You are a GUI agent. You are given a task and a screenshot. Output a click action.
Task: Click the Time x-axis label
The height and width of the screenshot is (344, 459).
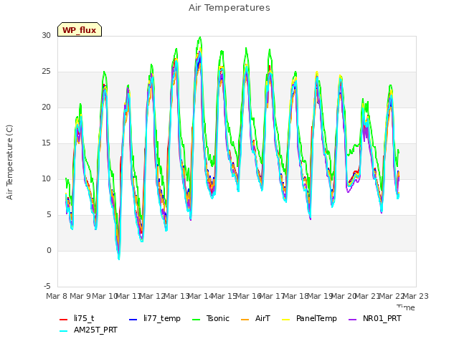point(406,307)
